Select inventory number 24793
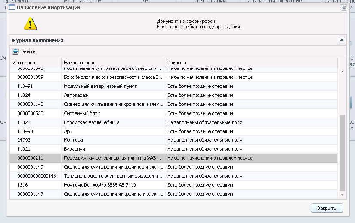Screen dimensions: 355x223 click(x=24, y=140)
